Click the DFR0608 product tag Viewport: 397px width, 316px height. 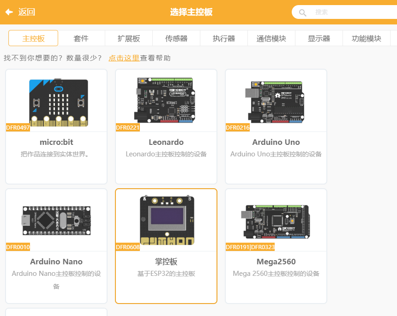coord(127,247)
